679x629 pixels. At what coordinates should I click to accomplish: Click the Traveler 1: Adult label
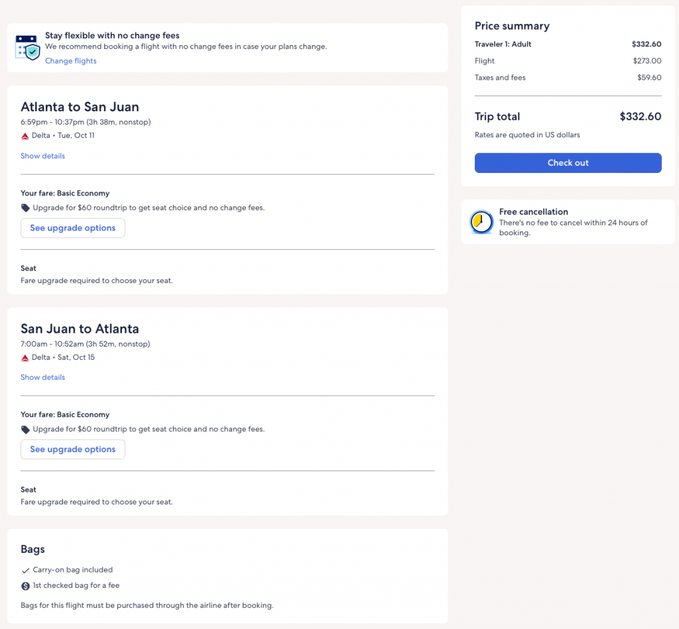pyautogui.click(x=503, y=44)
